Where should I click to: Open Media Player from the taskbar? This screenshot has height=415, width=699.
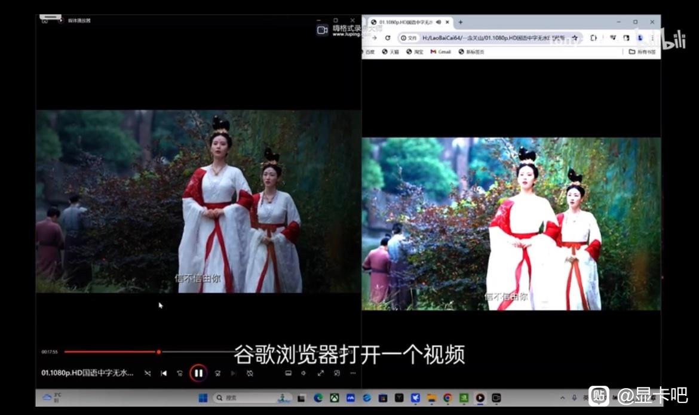[480, 398]
